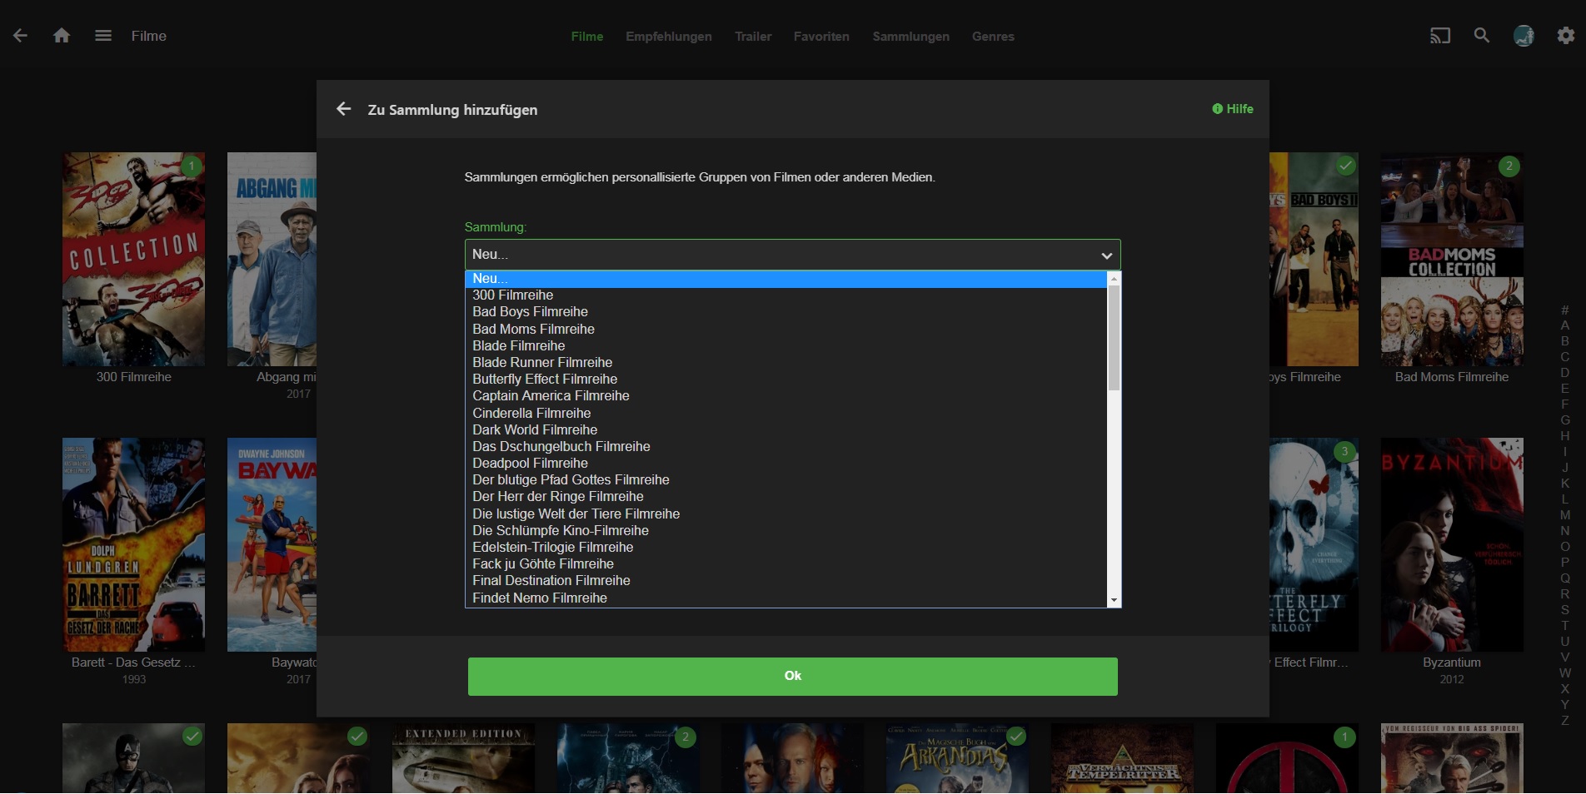
Task: Open the Abgang mit Stil poster
Action: [x=272, y=259]
